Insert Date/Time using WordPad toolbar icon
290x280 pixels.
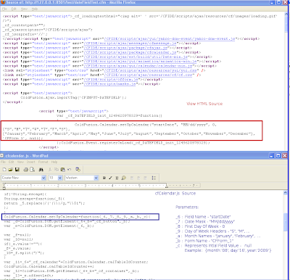tap(78, 170)
